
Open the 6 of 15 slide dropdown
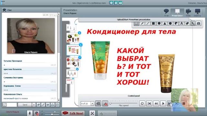tap(93, 103)
